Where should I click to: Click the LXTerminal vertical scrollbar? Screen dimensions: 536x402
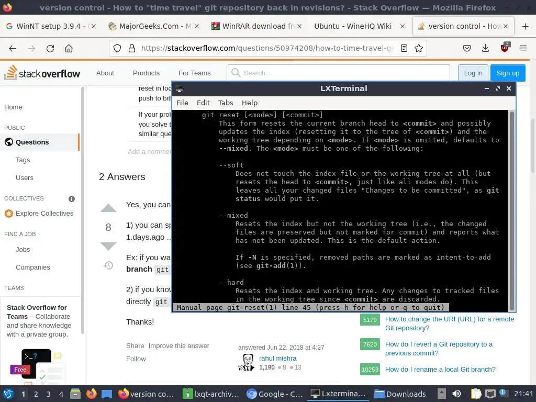click(x=512, y=211)
